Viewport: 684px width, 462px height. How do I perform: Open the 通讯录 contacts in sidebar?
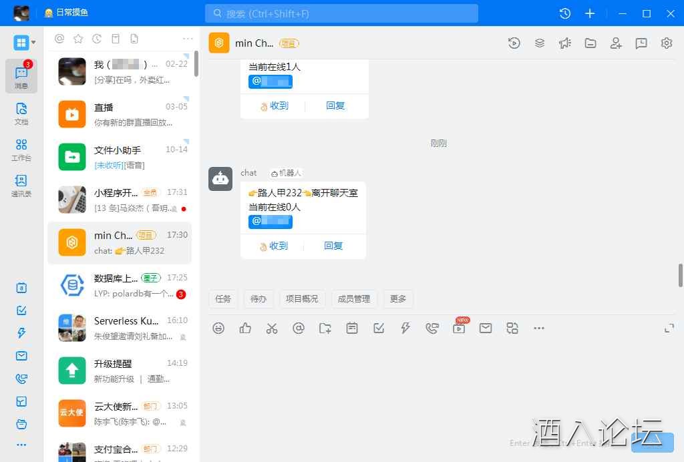click(21, 186)
